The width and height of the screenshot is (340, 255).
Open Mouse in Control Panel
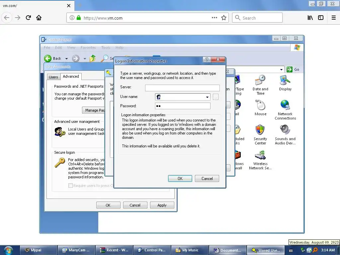260,108
